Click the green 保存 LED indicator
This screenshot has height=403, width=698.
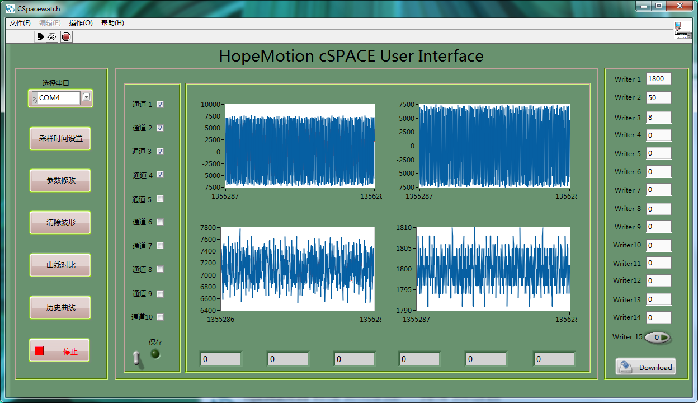tap(155, 354)
